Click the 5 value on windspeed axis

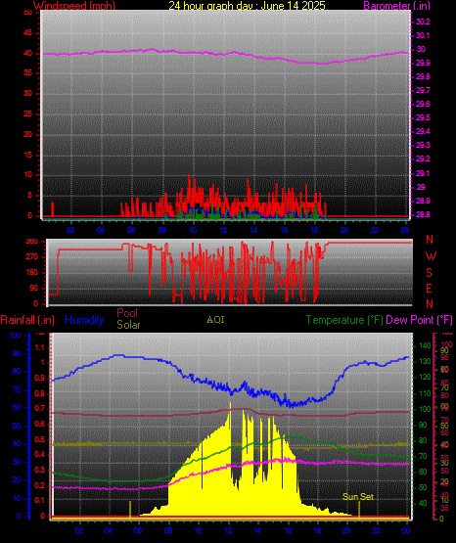point(29,195)
